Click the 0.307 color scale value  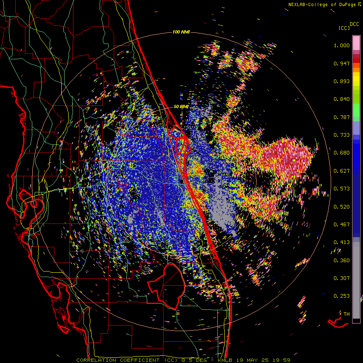(342, 278)
